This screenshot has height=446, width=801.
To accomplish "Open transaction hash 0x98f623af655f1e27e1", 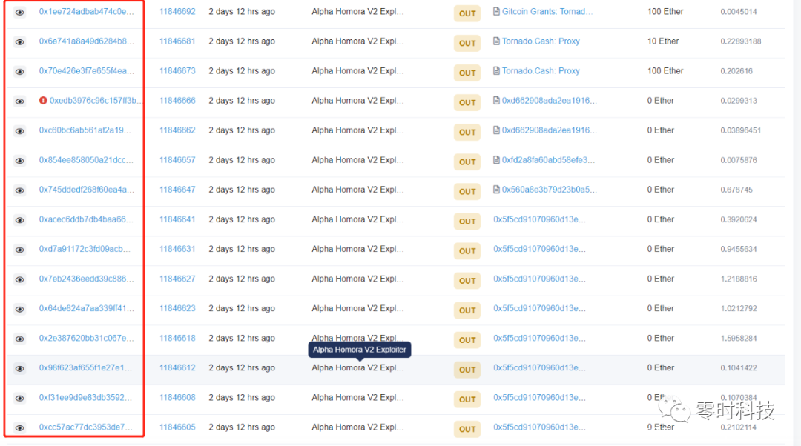I will (85, 367).
